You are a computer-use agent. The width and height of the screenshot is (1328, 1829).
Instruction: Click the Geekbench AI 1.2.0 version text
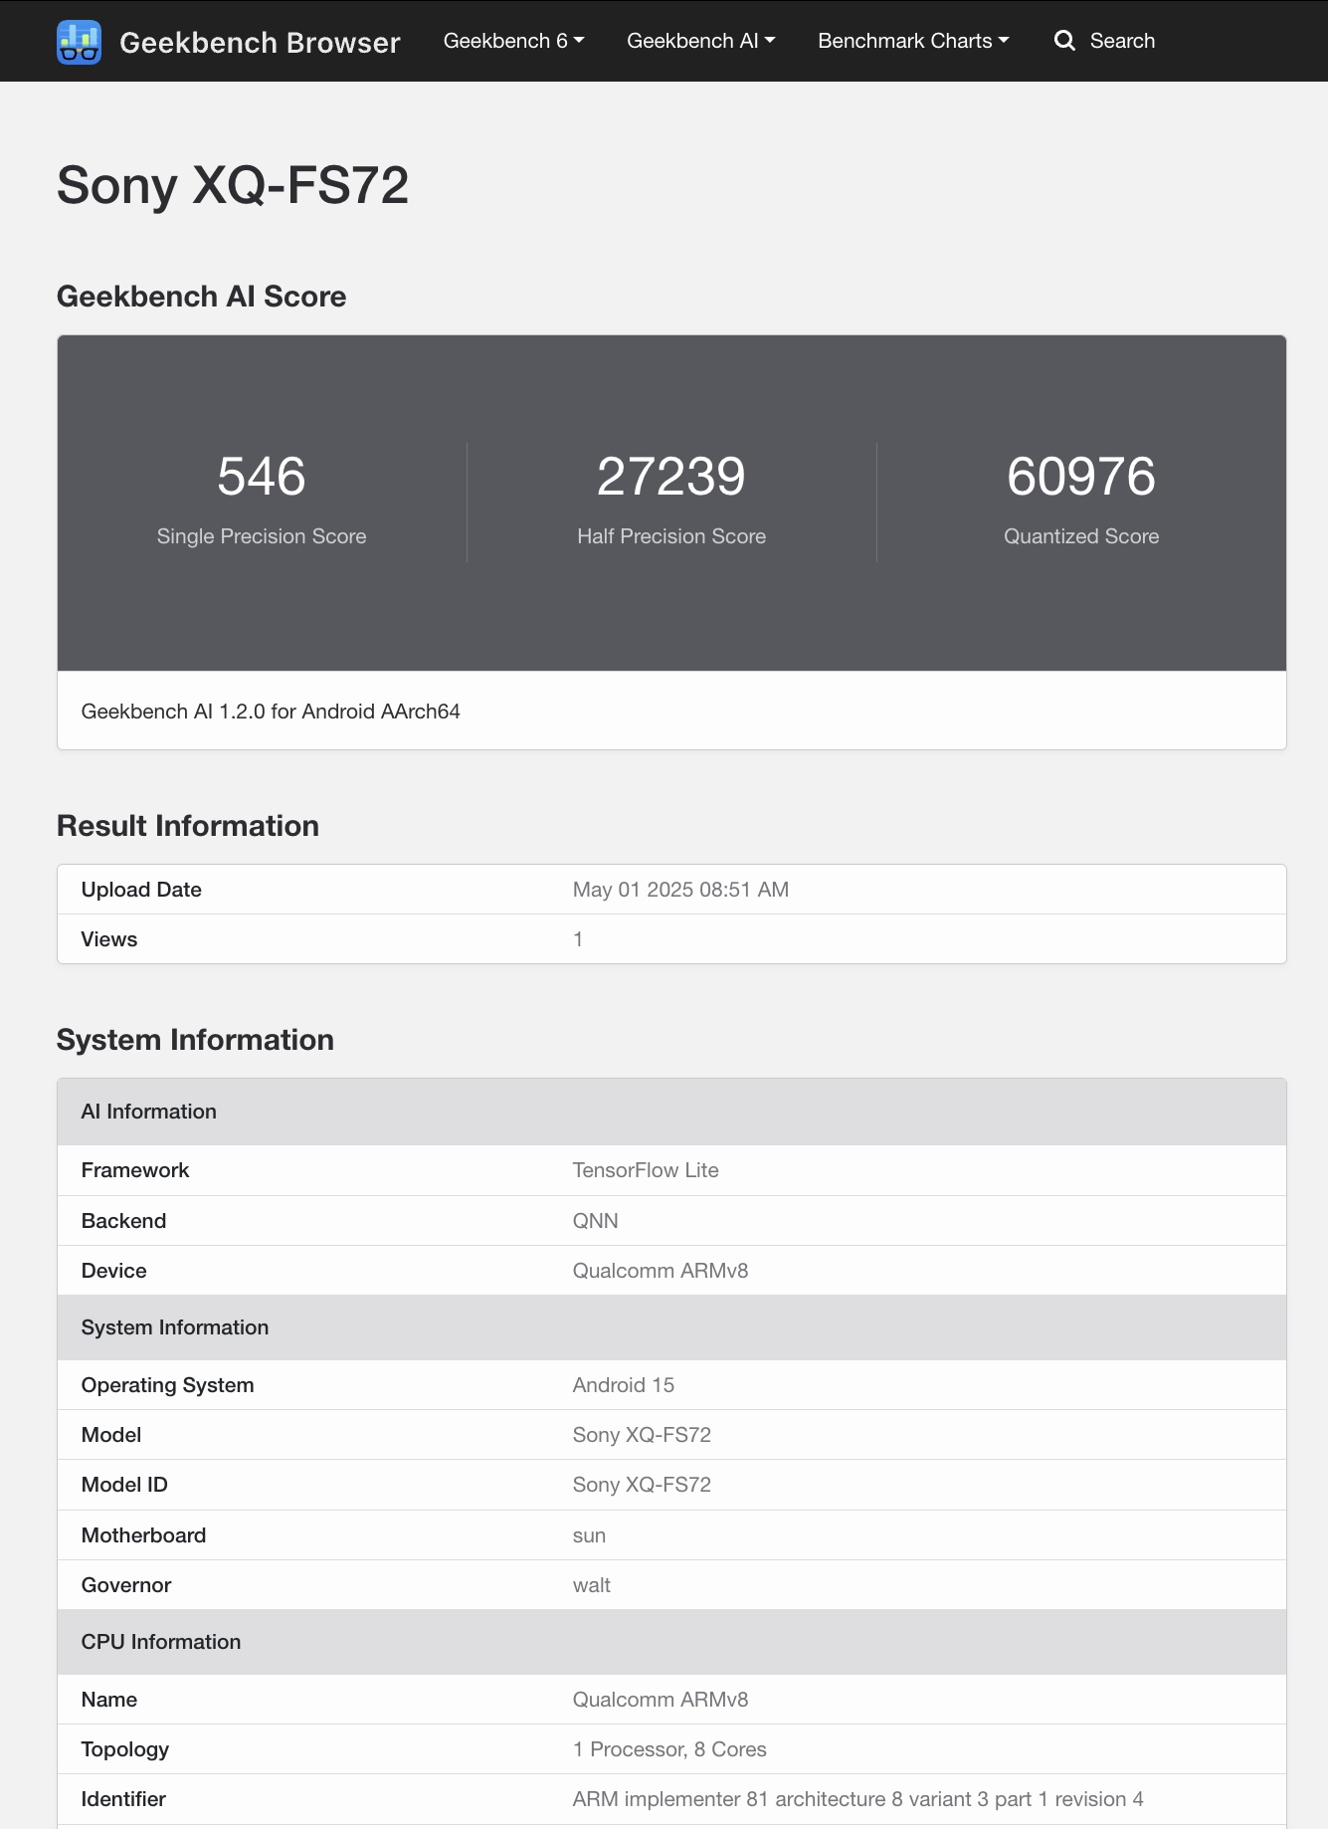tap(271, 711)
